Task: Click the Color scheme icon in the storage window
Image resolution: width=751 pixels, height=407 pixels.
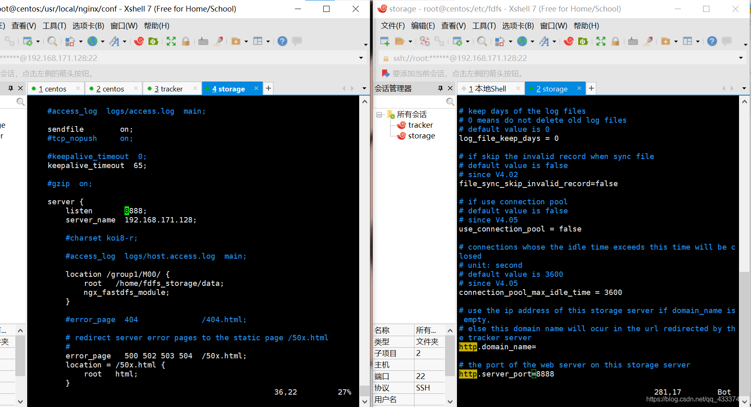Action: click(x=500, y=41)
